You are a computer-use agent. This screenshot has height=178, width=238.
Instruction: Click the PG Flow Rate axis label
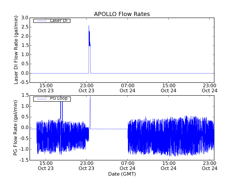pyautogui.click(x=15, y=128)
